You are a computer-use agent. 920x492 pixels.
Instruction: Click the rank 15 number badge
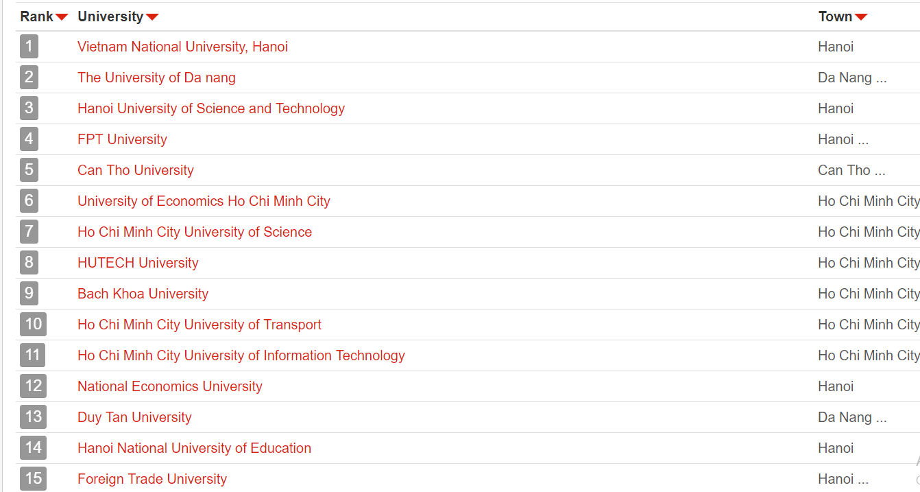click(x=33, y=479)
